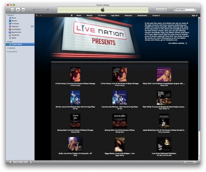Image resolution: width=206 pixels, height=172 pixels.
Task: Click 'Hilary Duff: Live At Gibson Amphitheatre' title
Action: [164, 84]
